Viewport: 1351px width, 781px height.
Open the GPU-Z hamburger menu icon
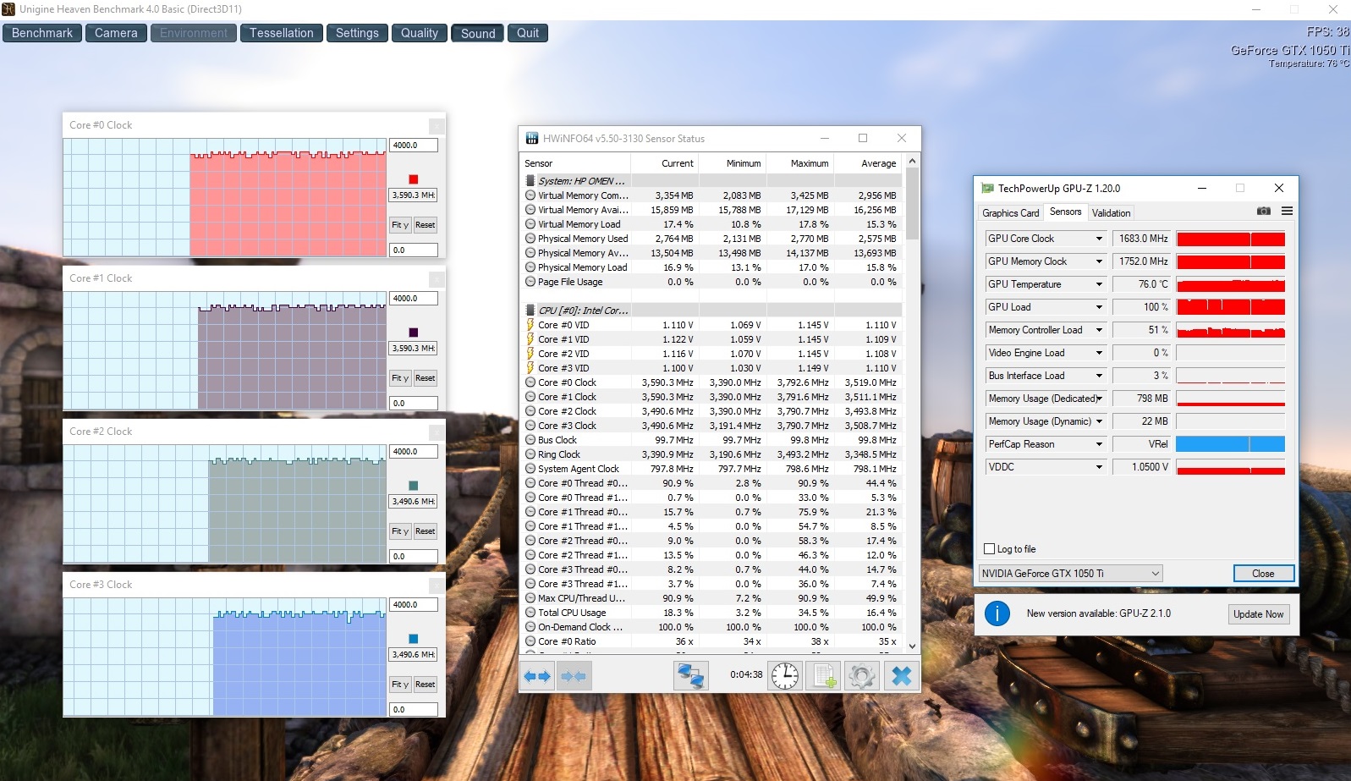1287,212
